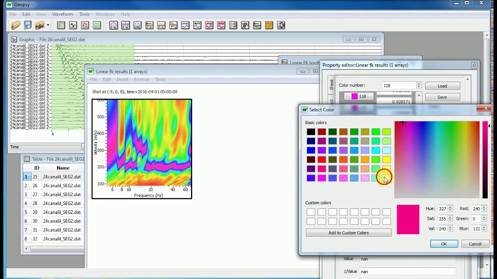Click the Green value input field

click(476, 219)
